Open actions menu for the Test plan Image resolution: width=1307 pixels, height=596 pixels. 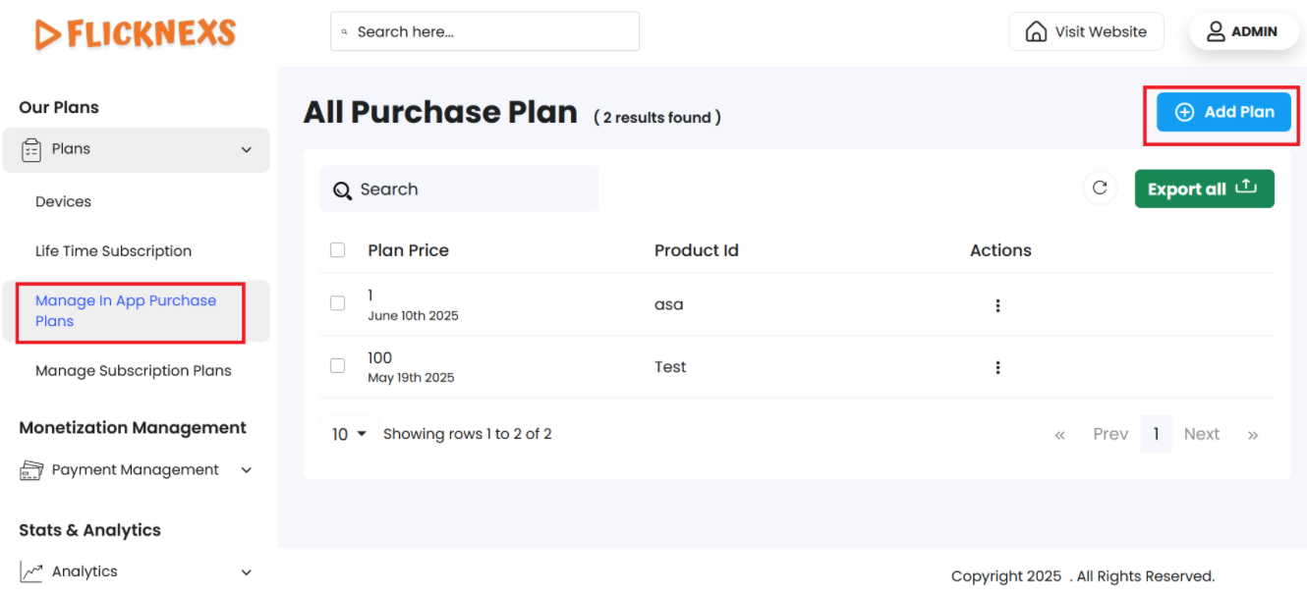pos(997,367)
